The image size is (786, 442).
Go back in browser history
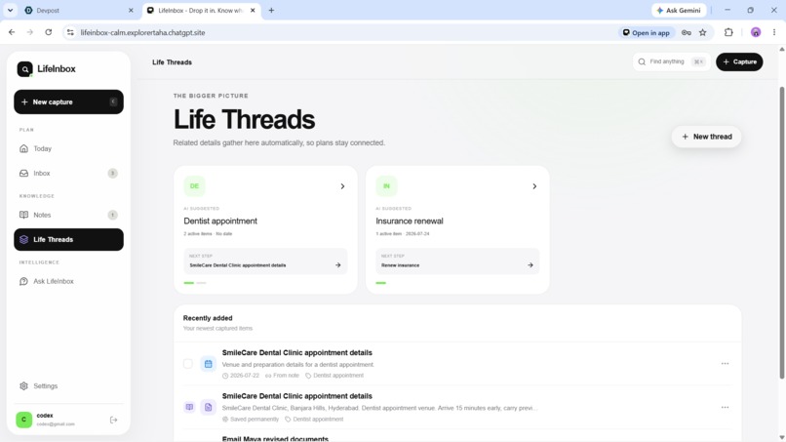(x=12, y=32)
